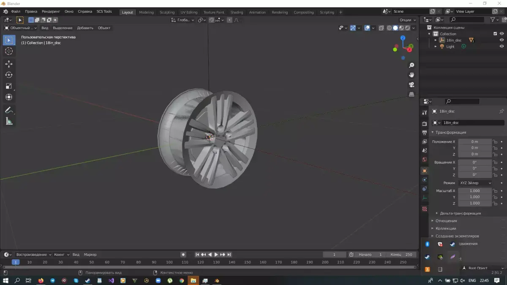The height and width of the screenshot is (285, 507).
Task: Select the Cursor tool in the toolbar
Action: [x=9, y=51]
